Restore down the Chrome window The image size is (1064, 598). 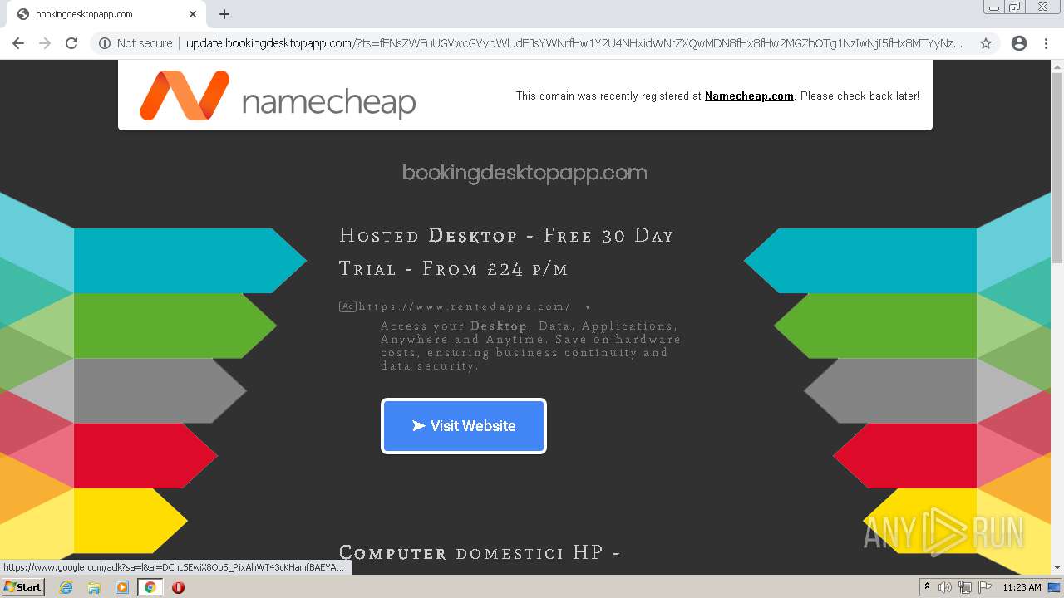tap(1015, 7)
